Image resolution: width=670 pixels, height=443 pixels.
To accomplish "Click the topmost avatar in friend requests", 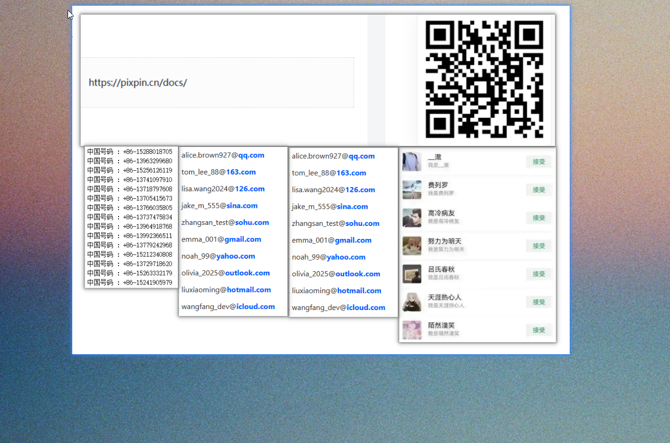I will click(412, 162).
